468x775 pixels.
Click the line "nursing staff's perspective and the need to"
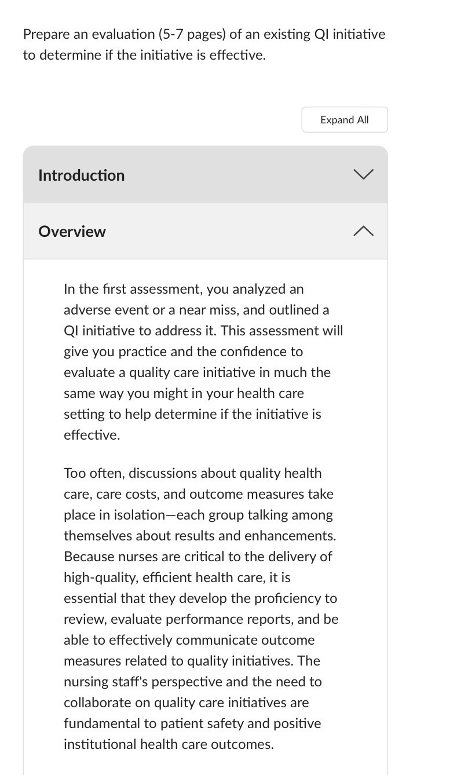tap(192, 682)
